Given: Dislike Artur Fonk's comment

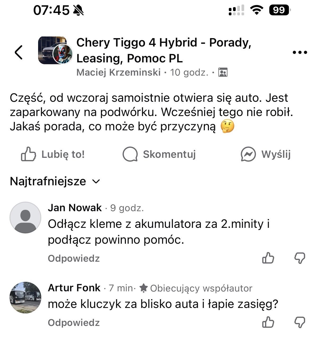Looking at the screenshot, I should pyautogui.click(x=300, y=322).
